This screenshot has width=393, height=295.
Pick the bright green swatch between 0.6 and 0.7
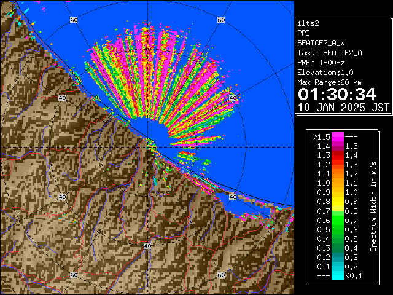pos(338,221)
